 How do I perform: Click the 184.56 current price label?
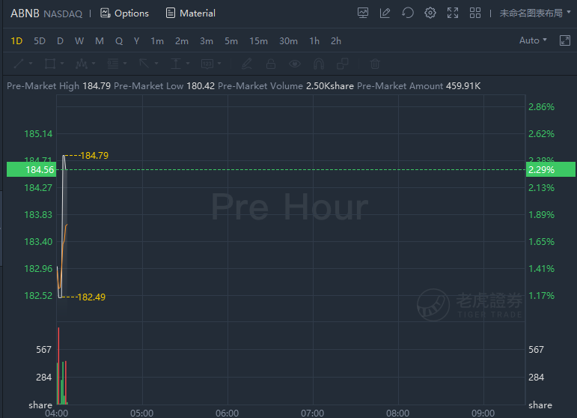[31, 169]
